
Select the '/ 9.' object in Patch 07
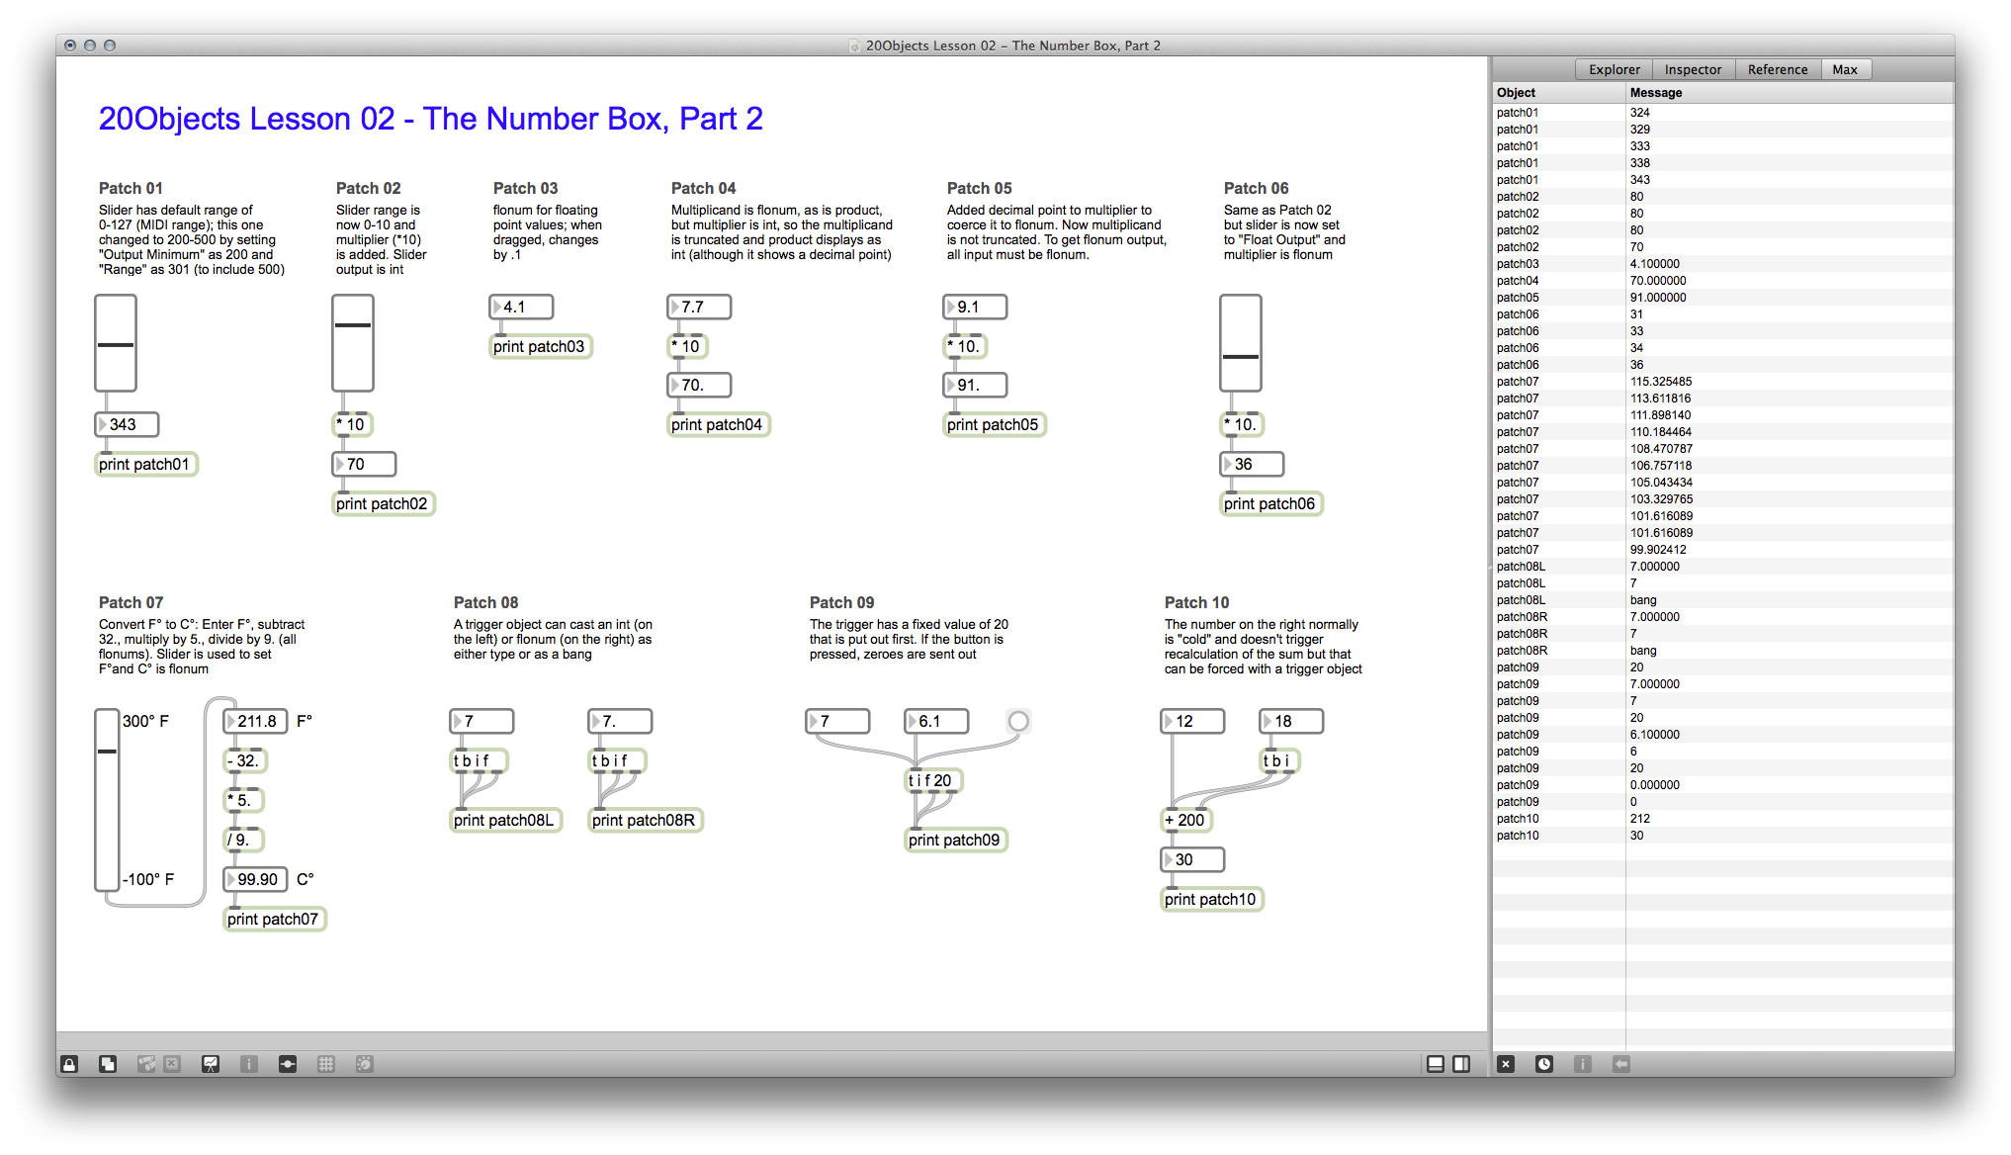tap(243, 840)
